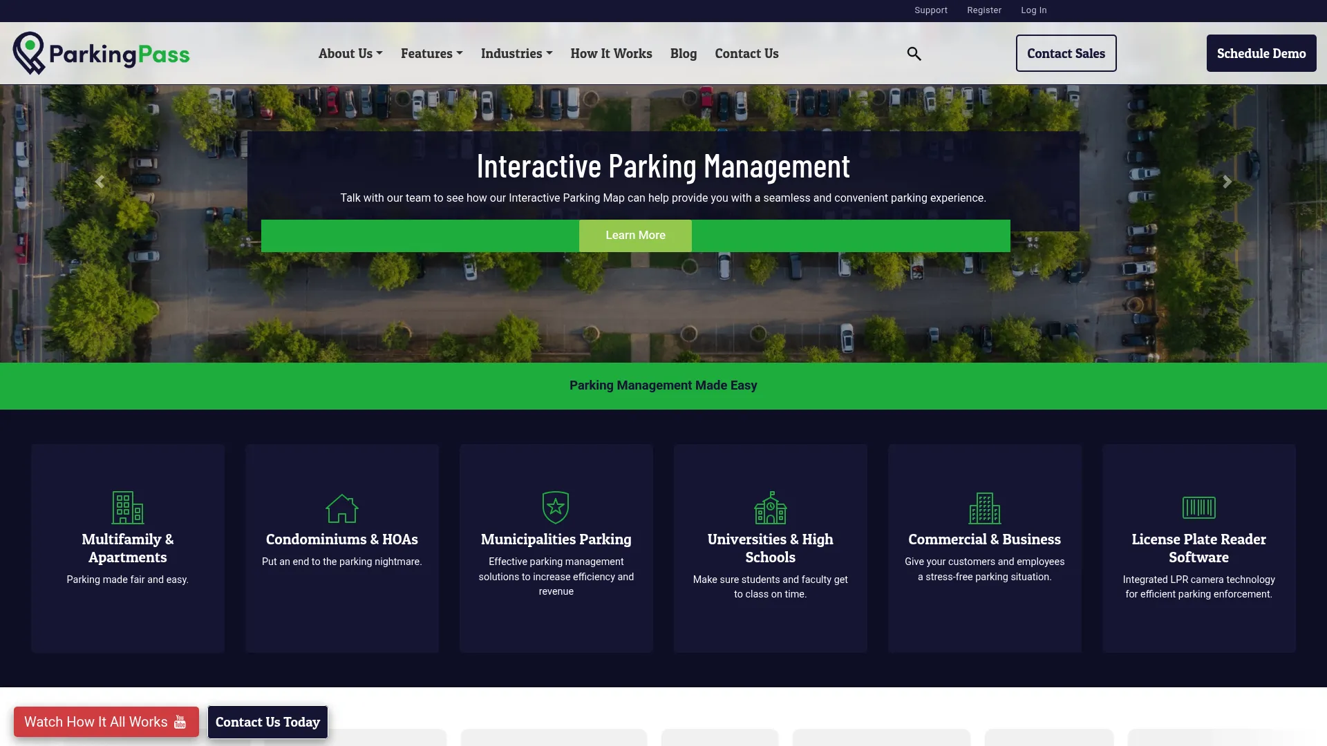Open the search magnifier icon
Screen dimensions: 1327x746
914,53
